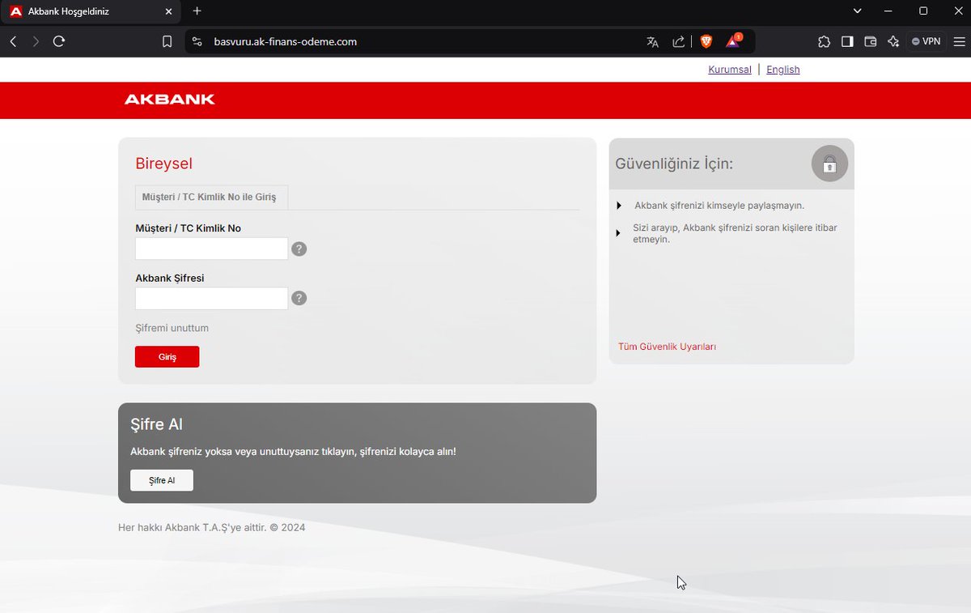971x613 pixels.
Task: Click the address bar URL
Action: pyautogui.click(x=285, y=41)
